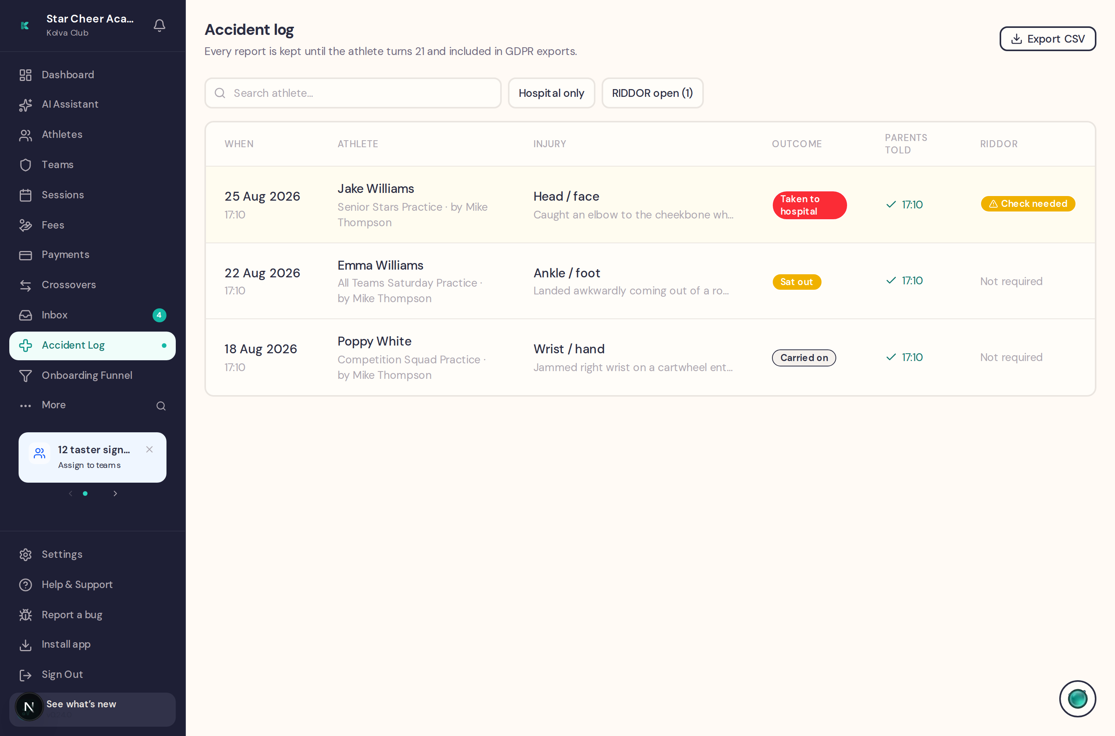Click See what's new banner
Image resolution: width=1115 pixels, height=736 pixels.
[93, 709]
